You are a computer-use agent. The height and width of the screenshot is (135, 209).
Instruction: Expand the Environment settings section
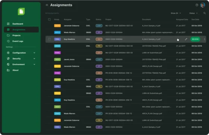[x=21, y=64]
